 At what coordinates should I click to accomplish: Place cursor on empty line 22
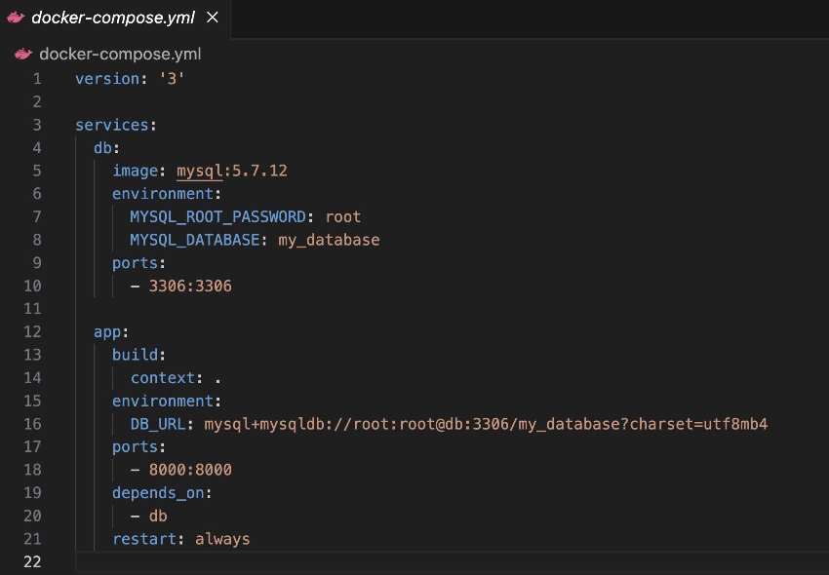tap(453, 561)
